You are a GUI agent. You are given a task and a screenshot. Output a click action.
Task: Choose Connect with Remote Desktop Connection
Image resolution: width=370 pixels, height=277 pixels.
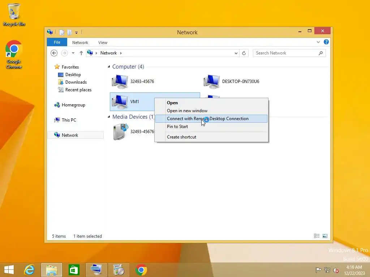click(211, 118)
